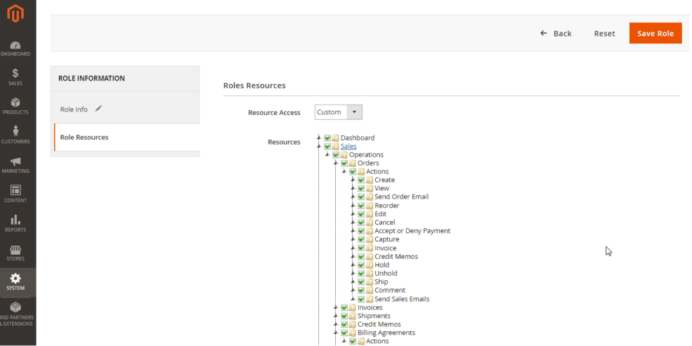Click the folder icon next to Billing Agreements
692x346 pixels.
pos(352,332)
